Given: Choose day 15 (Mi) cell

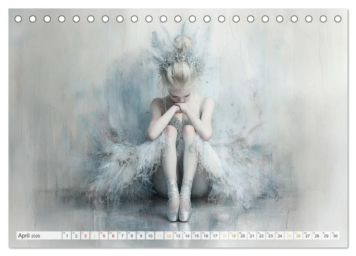Looking at the screenshot, I should 196,236.
